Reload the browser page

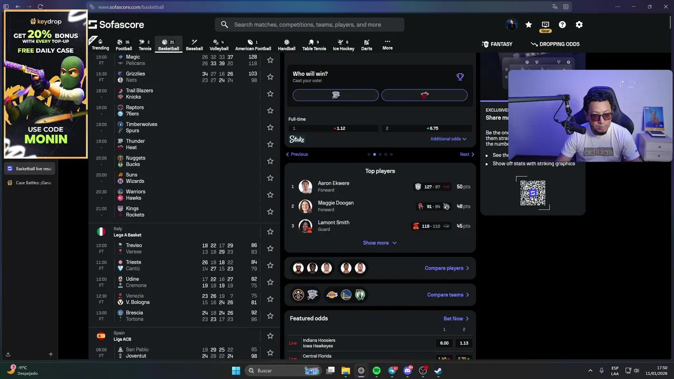pyautogui.click(x=40, y=7)
